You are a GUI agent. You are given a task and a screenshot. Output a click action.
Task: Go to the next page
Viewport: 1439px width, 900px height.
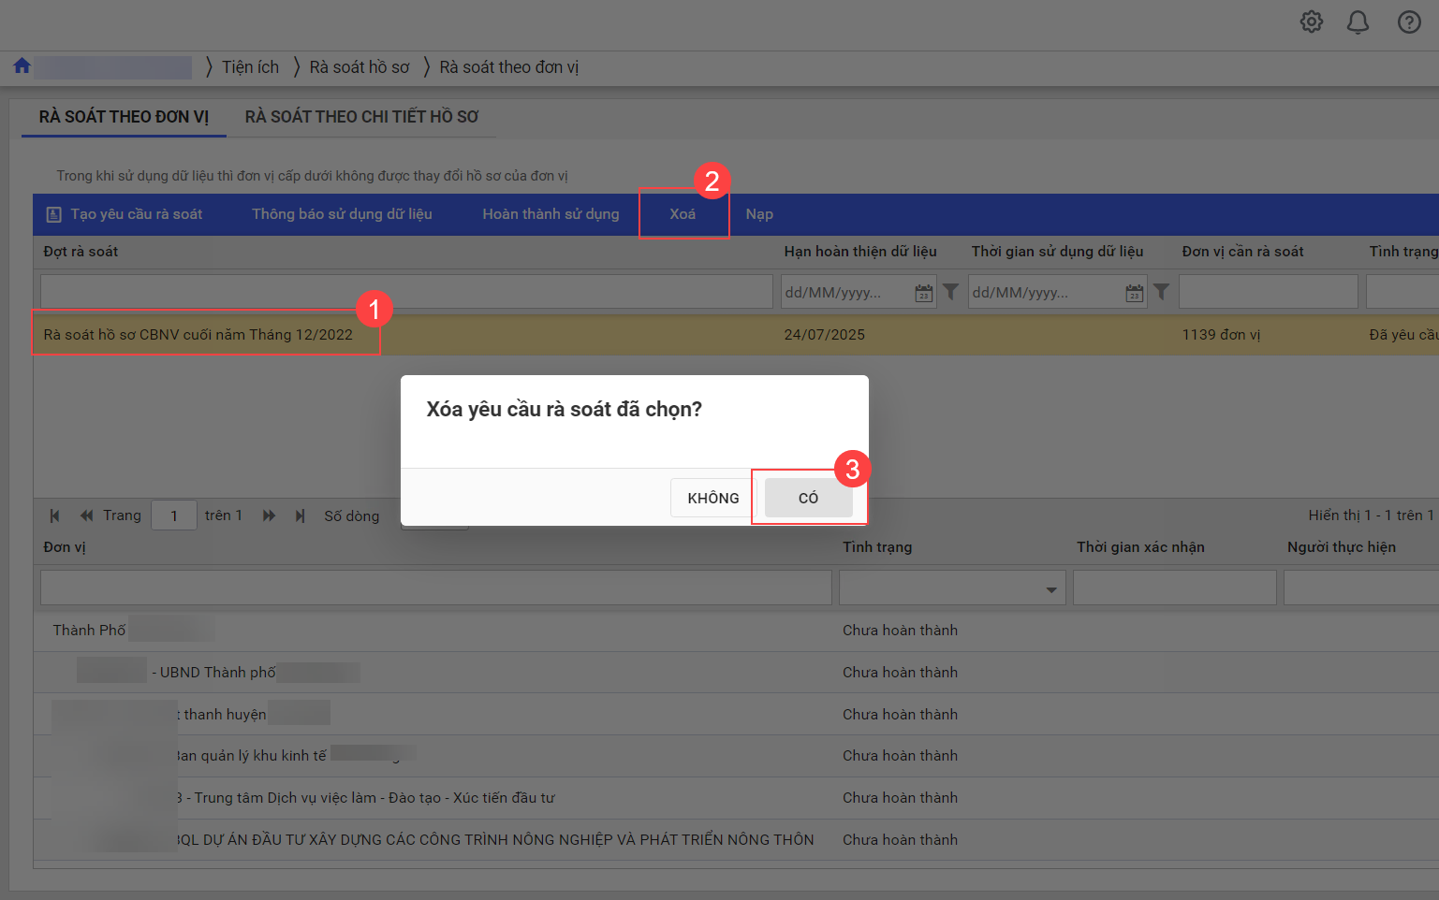tap(270, 515)
